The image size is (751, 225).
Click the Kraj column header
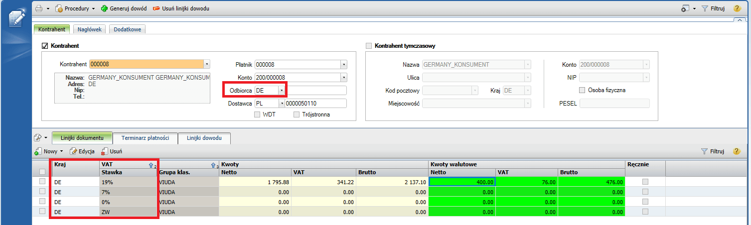pyautogui.click(x=75, y=168)
